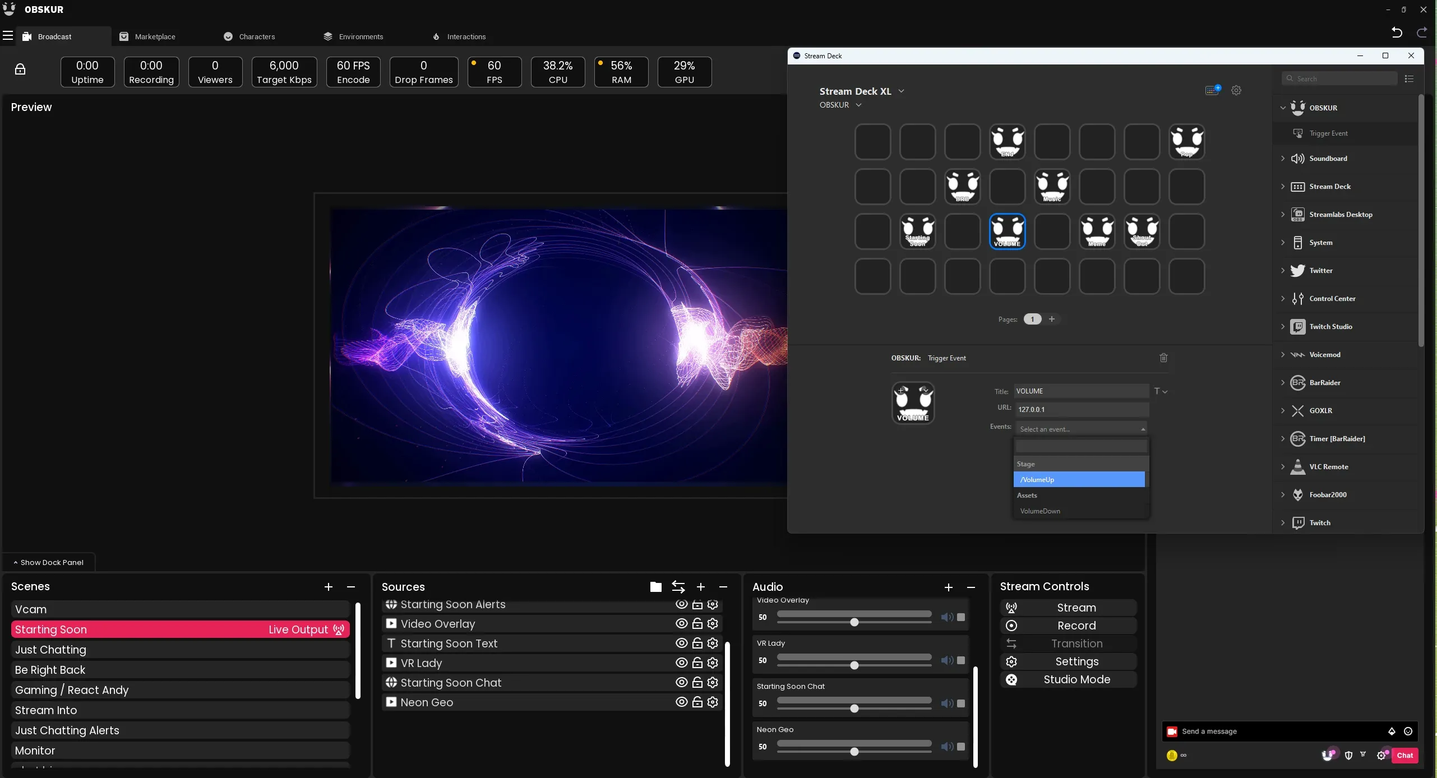
Task: Open settings gear for Neon Geo source
Action: pyautogui.click(x=713, y=702)
